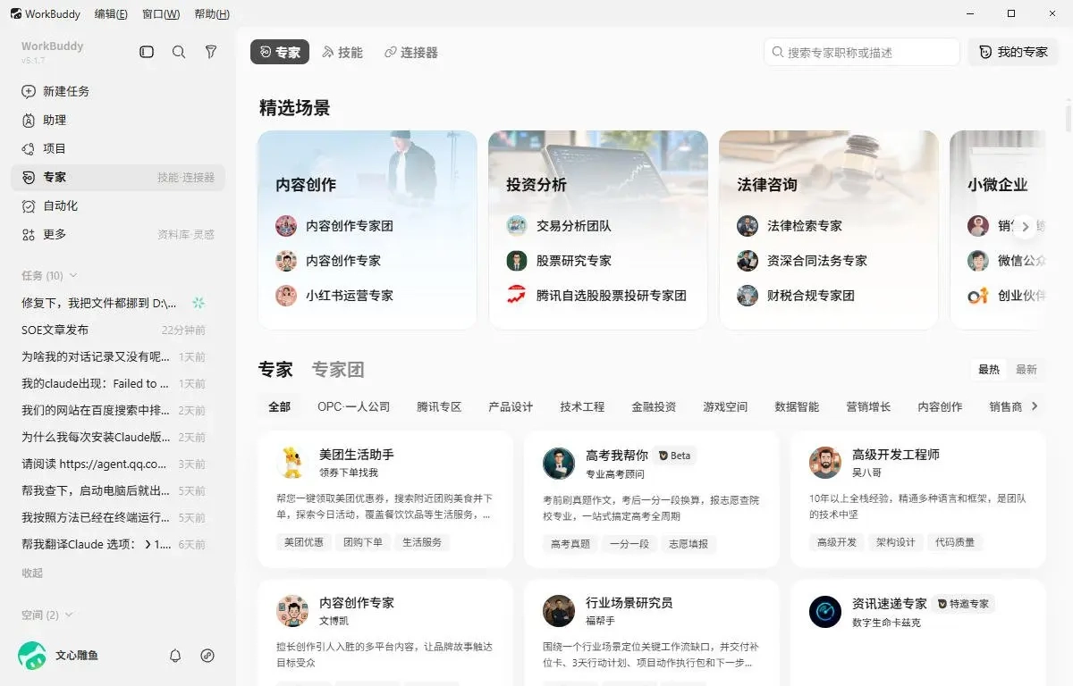The image size is (1073, 686).
Task: Click the 高考真题 tag
Action: (570, 543)
